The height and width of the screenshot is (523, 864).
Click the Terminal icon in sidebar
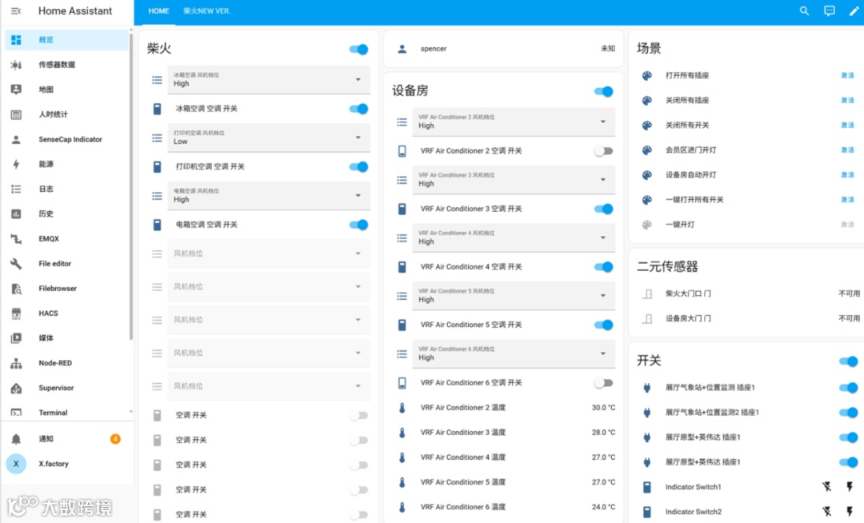pyautogui.click(x=16, y=413)
